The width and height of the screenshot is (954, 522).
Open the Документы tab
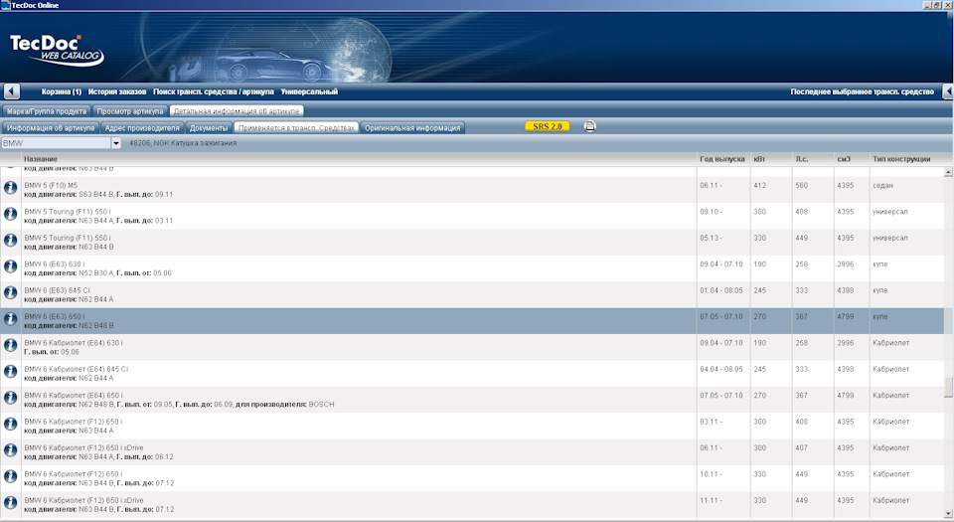[209, 128]
